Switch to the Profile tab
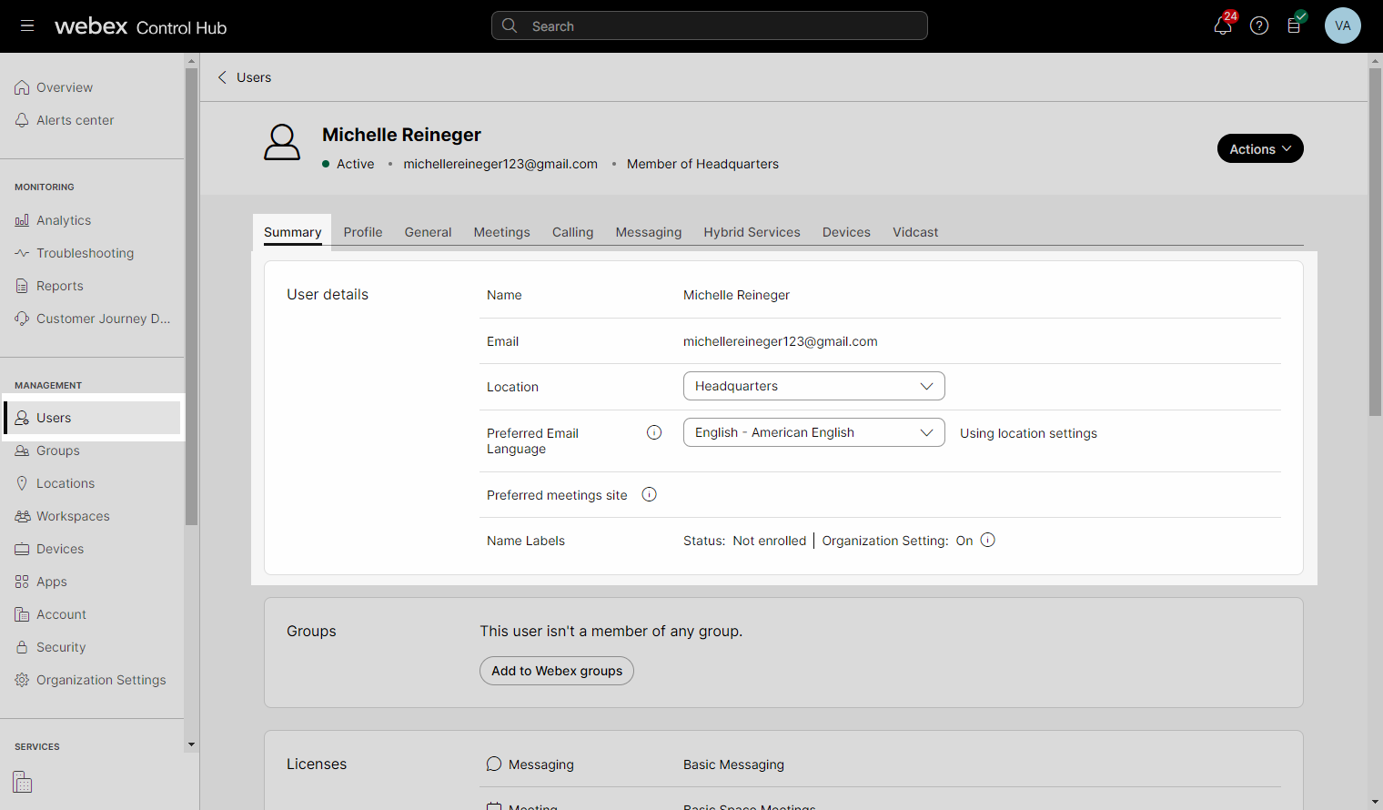Image resolution: width=1383 pixels, height=810 pixels. point(363,232)
